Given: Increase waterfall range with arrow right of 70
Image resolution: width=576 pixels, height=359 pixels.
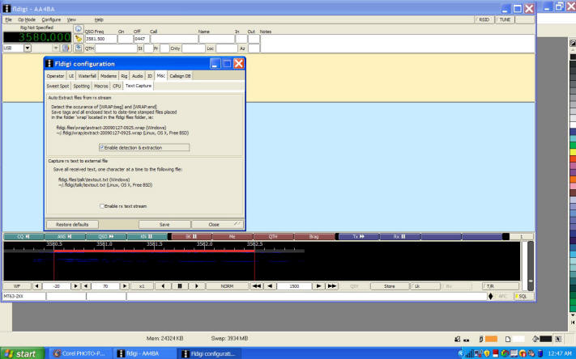Looking at the screenshot, I should (x=125, y=286).
